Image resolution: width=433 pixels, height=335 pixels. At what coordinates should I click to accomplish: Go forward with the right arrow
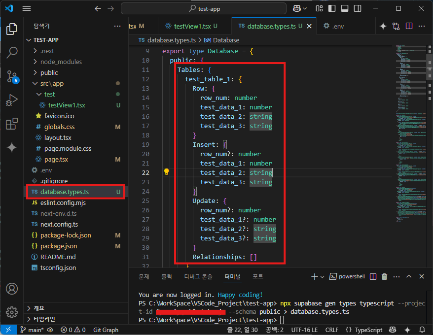(111, 9)
